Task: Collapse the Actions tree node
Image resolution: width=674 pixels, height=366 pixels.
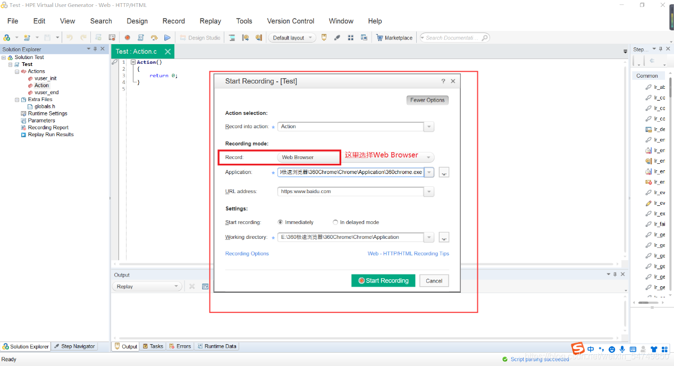Action: click(17, 71)
